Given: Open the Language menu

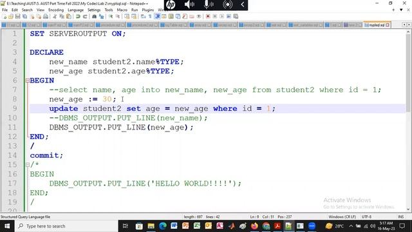Looking at the screenshot, I should pyautogui.click(x=75, y=10).
